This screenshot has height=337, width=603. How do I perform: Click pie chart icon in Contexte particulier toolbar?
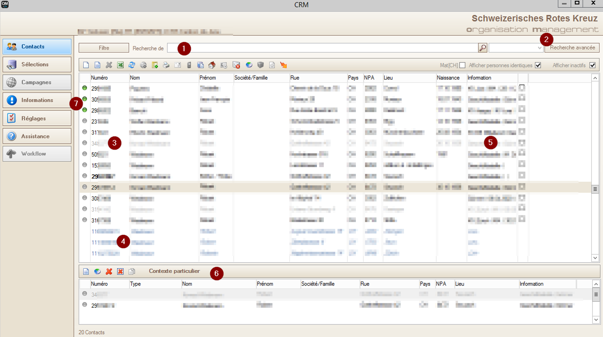tap(97, 271)
